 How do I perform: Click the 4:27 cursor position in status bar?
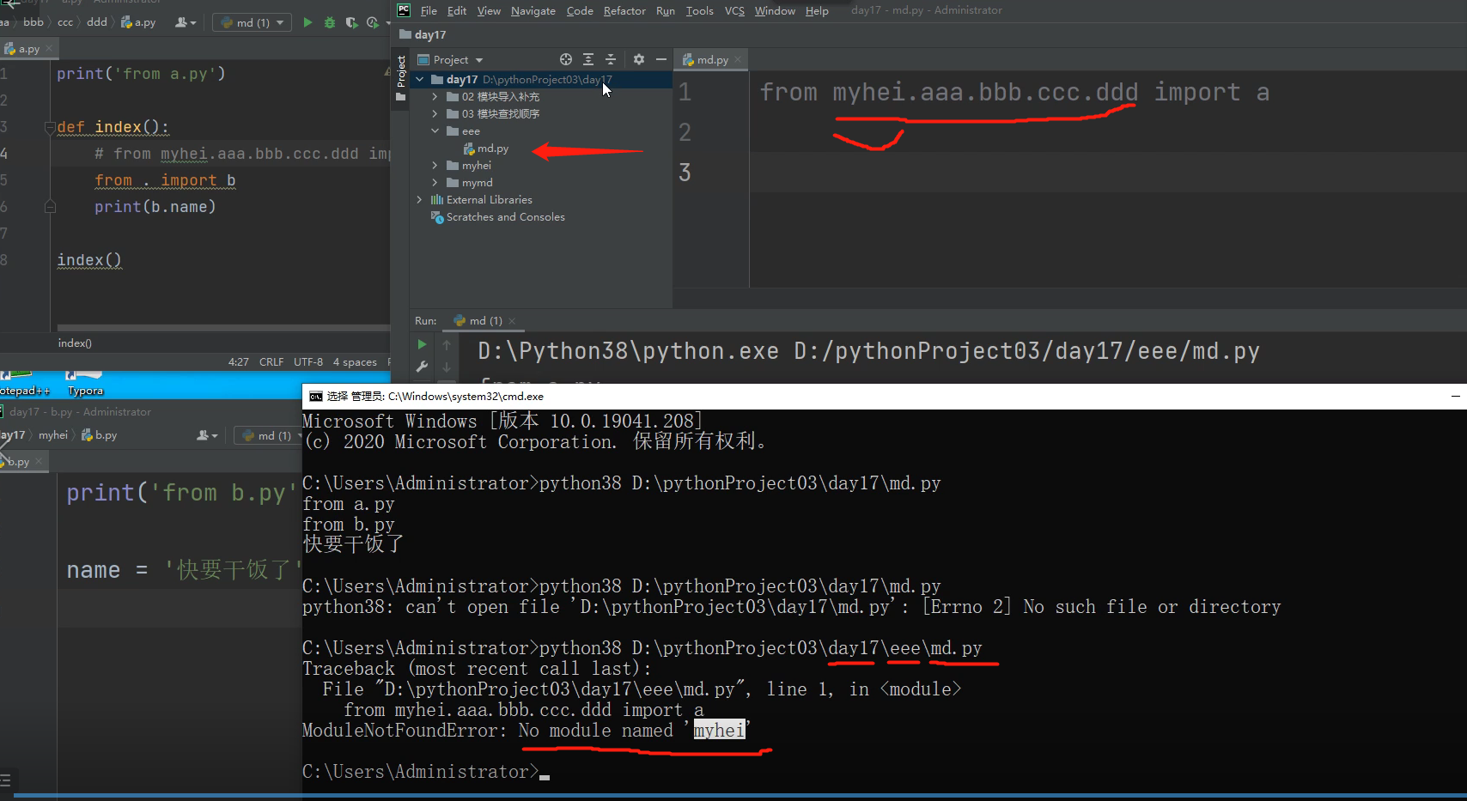pos(238,362)
